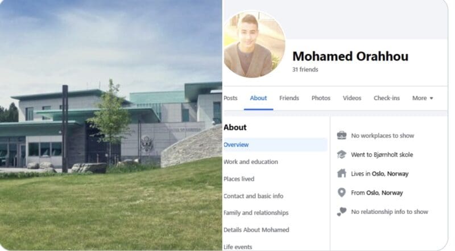The image size is (455, 251).
Task: Click the briefcase workplace icon
Action: pos(342,135)
